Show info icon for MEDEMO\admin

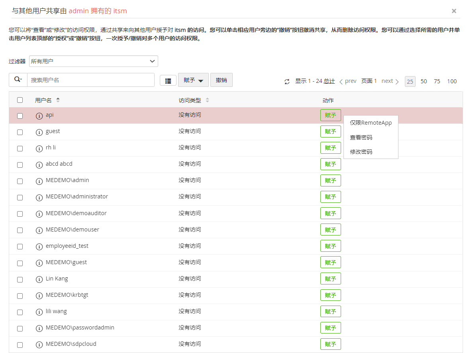(39, 181)
